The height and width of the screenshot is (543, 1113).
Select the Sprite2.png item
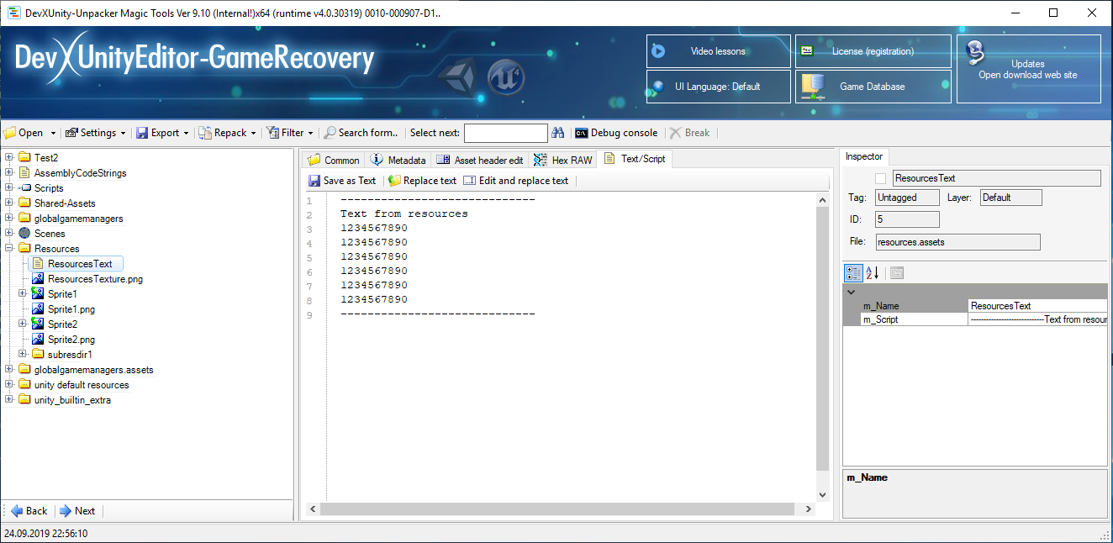[x=71, y=340]
